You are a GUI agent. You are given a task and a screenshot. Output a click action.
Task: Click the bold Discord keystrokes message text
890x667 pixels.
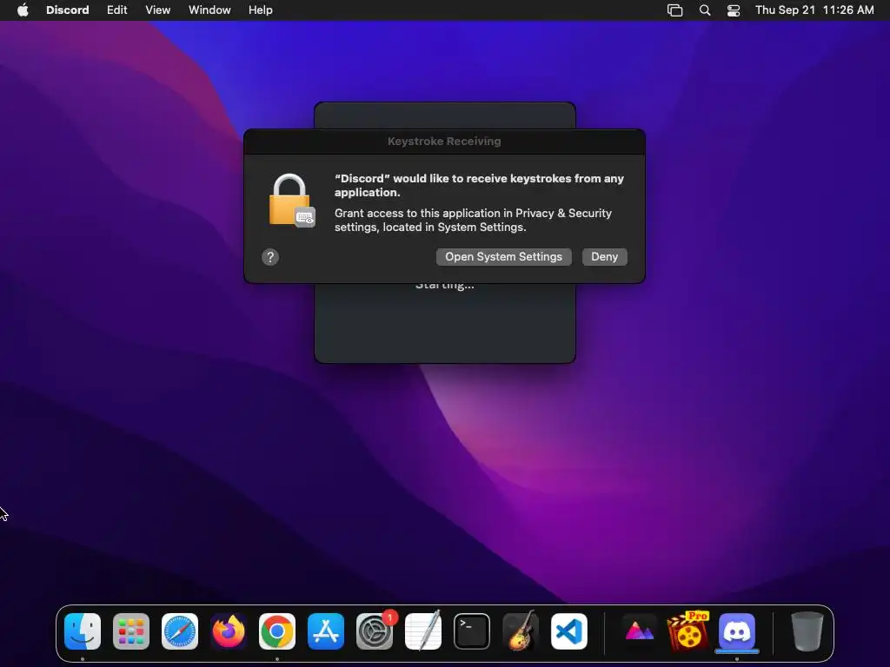[479, 186]
